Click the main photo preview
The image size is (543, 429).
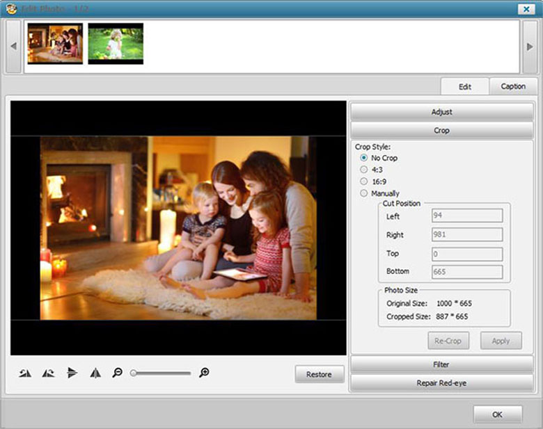click(x=178, y=228)
